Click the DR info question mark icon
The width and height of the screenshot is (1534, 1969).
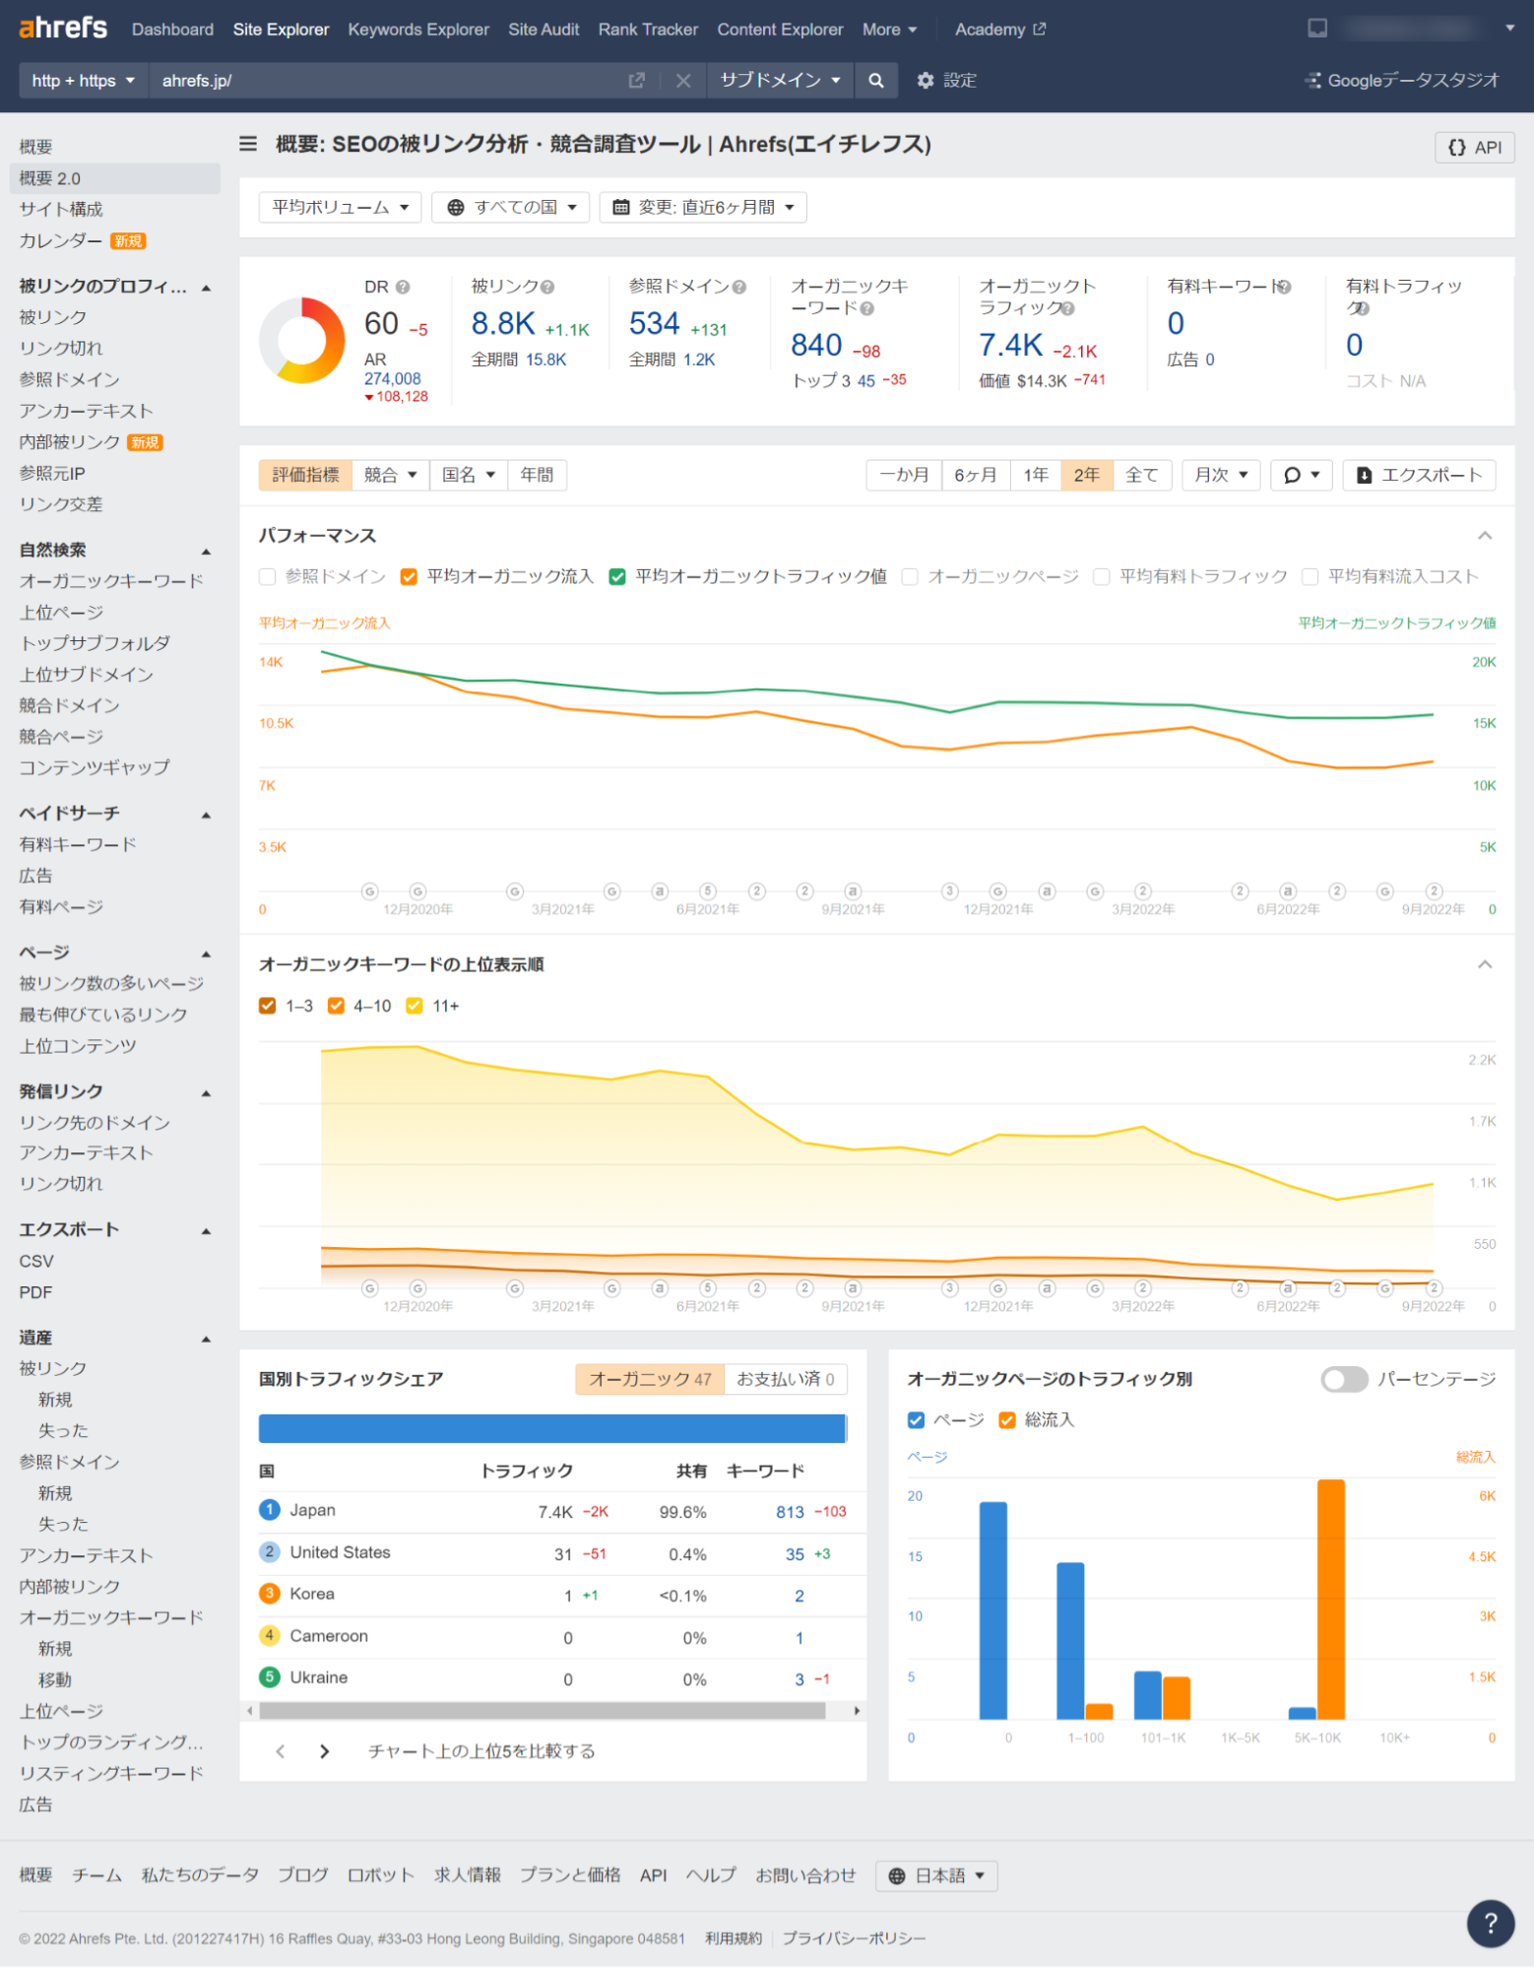tap(403, 288)
